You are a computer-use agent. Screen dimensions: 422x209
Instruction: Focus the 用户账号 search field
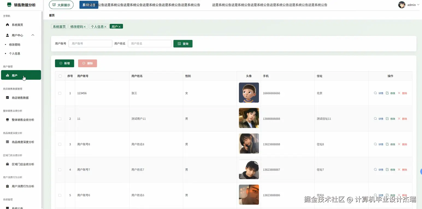pos(90,43)
